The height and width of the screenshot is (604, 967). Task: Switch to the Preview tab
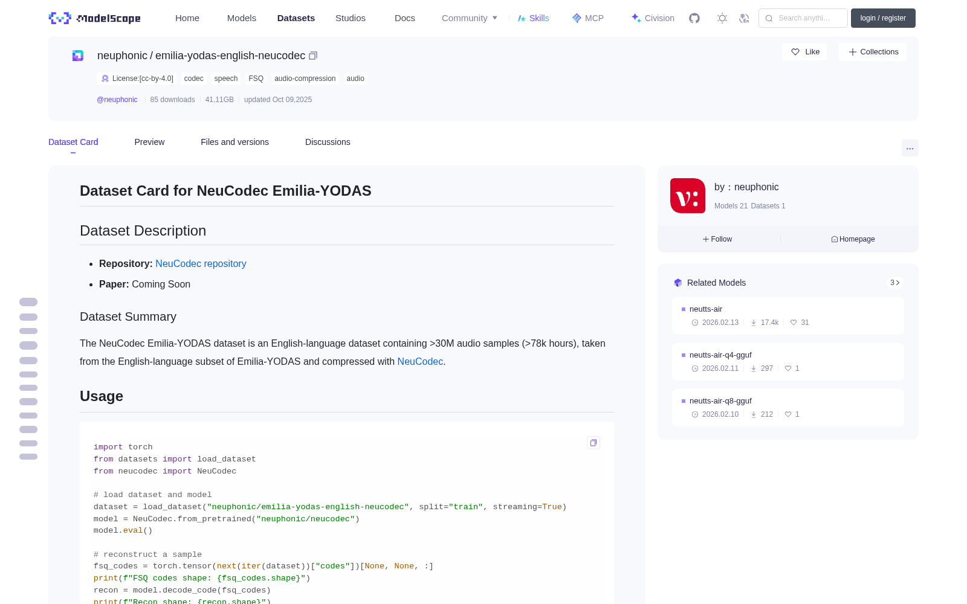pyautogui.click(x=149, y=142)
